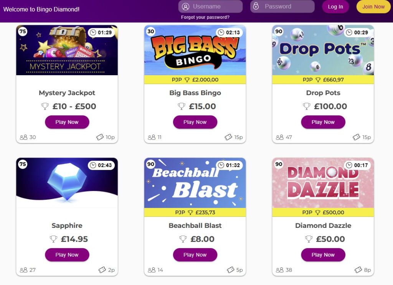Select the Join Now button
This screenshot has width=393, height=285.
(373, 7)
